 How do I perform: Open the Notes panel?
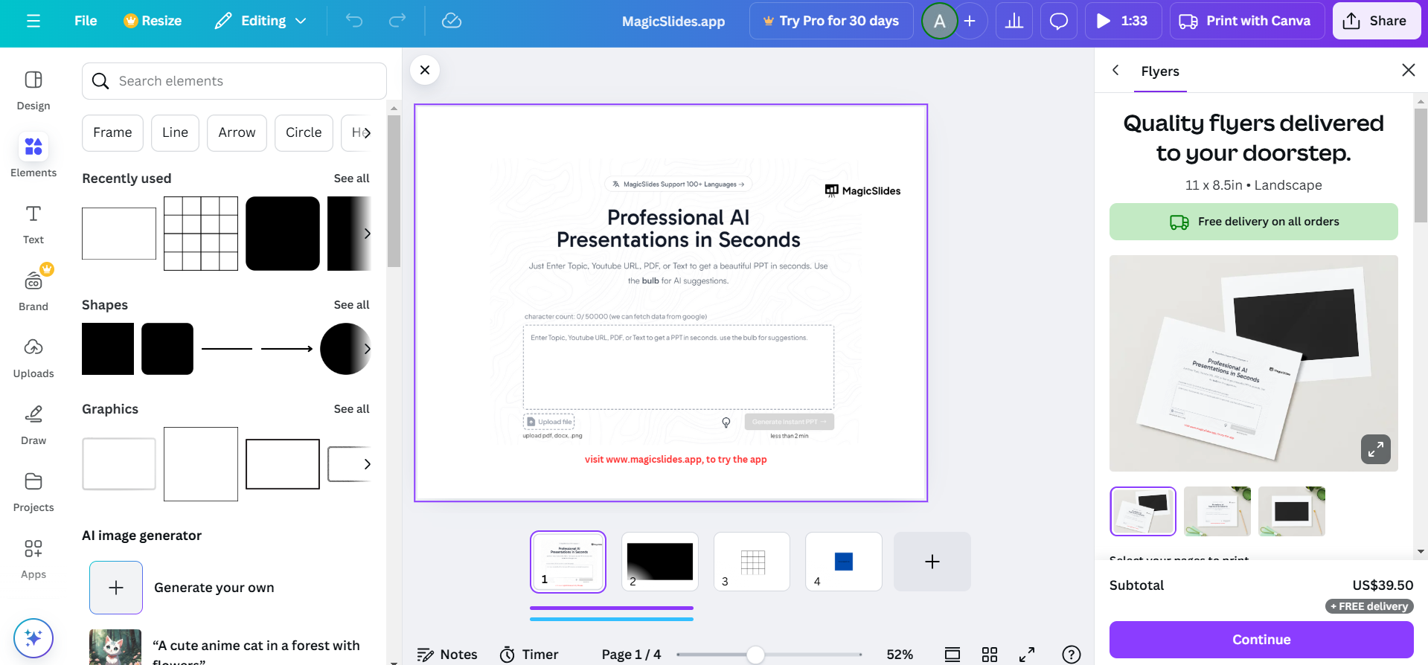(447, 655)
